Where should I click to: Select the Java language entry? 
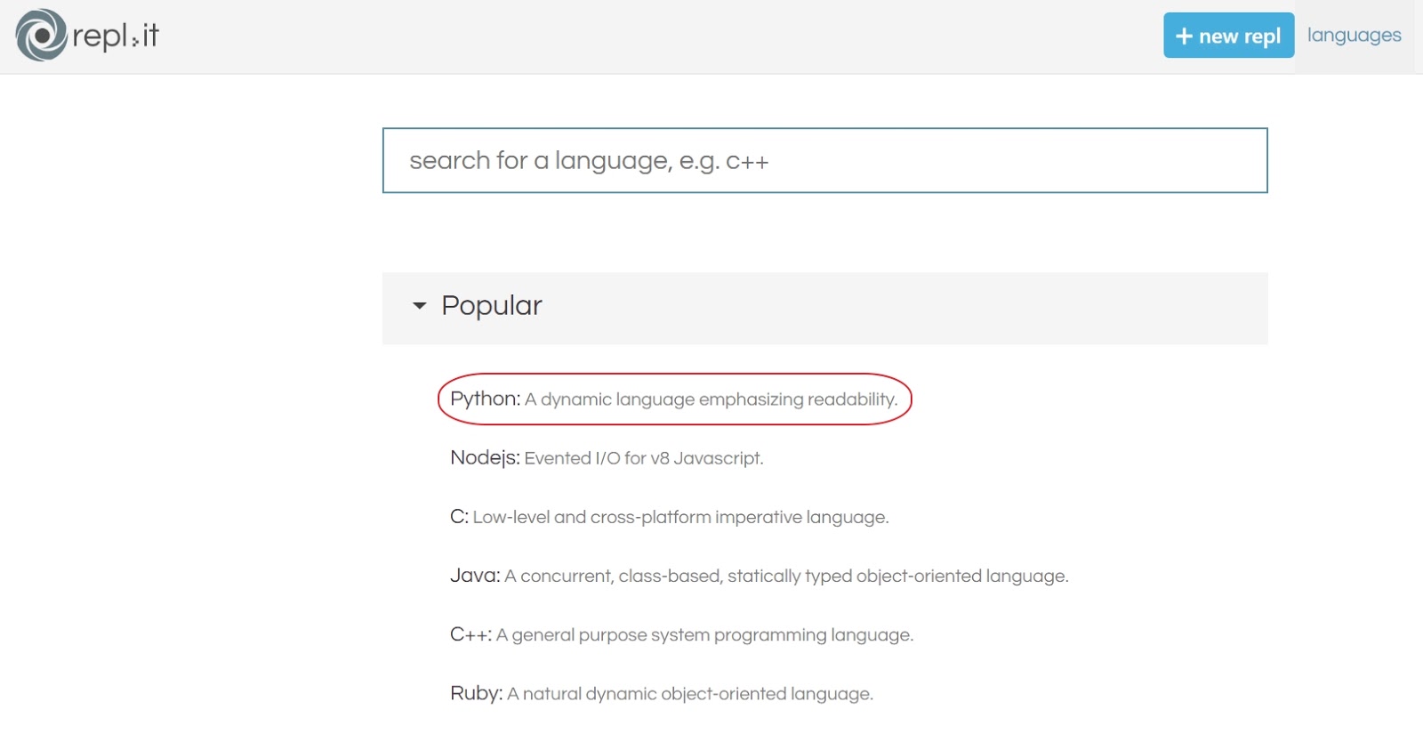pos(760,576)
